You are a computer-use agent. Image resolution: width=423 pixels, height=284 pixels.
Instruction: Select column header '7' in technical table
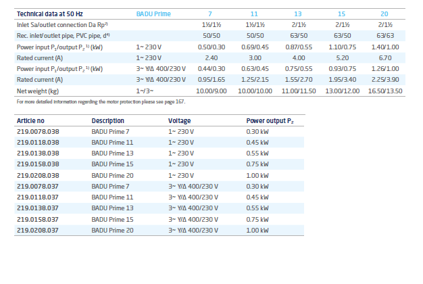[x=210, y=14]
